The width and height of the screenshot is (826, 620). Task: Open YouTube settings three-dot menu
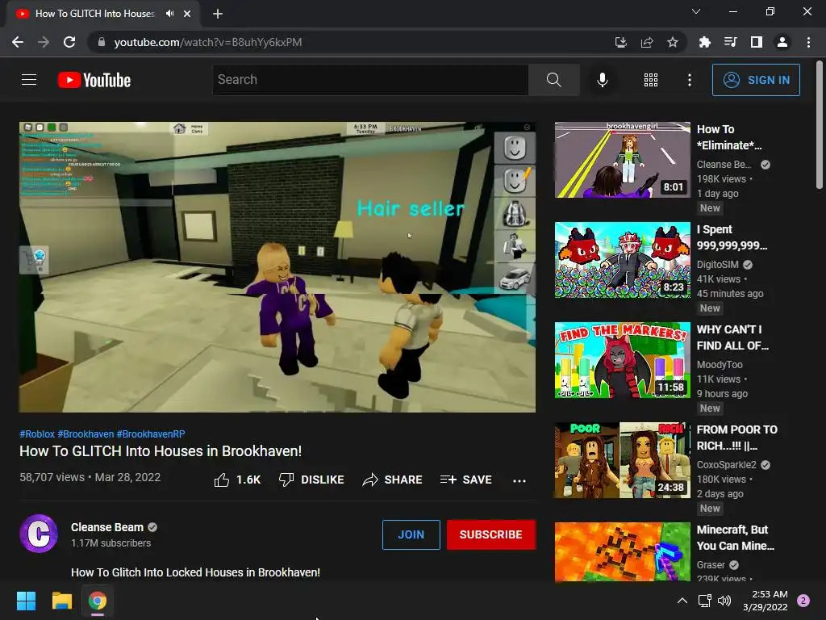coord(690,80)
